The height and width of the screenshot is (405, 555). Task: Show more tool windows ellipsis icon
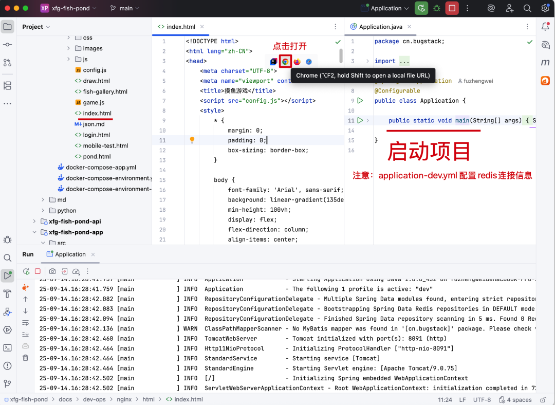[7, 104]
